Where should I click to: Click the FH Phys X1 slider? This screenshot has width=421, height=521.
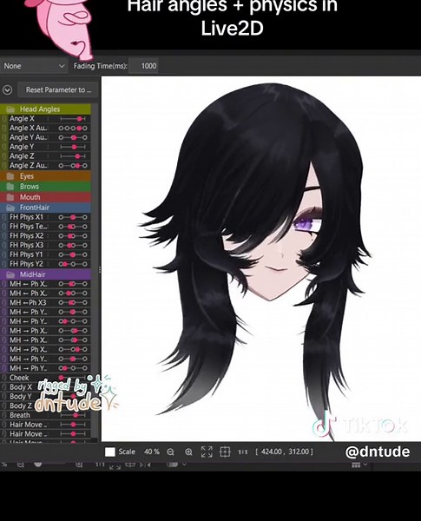(x=73, y=217)
